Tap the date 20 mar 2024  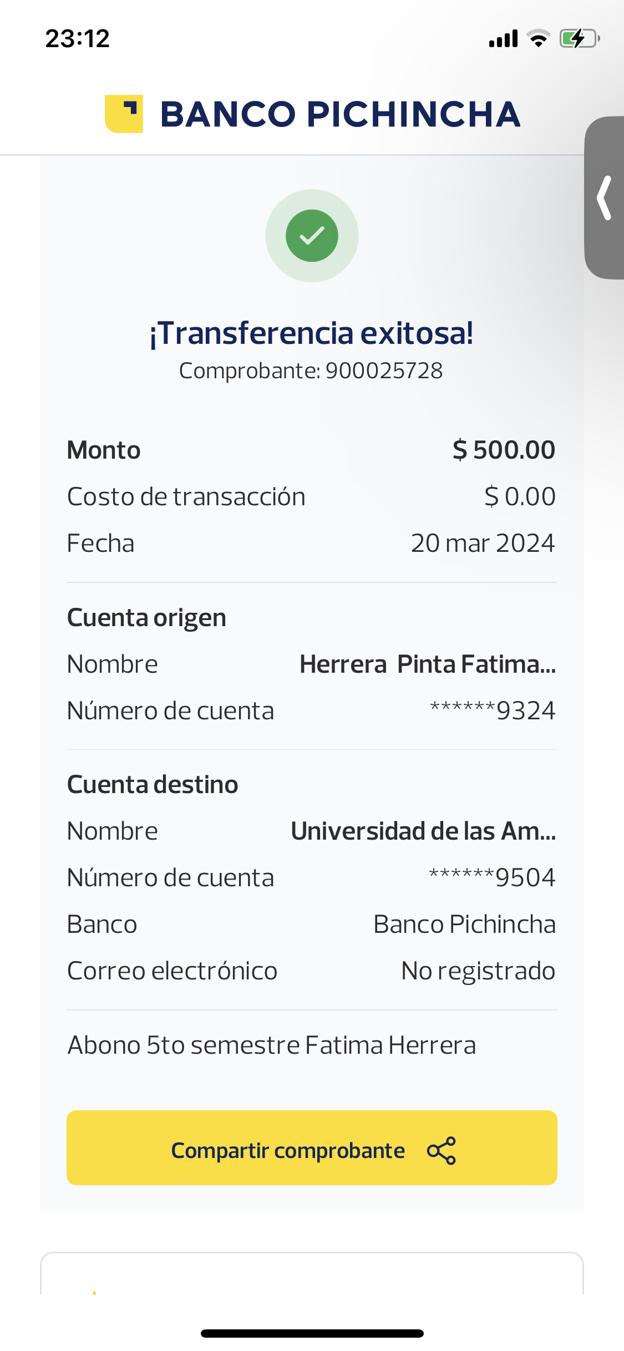pos(483,544)
